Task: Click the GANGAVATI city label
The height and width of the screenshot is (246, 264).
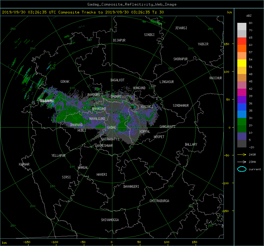Action: [x=167, y=127]
